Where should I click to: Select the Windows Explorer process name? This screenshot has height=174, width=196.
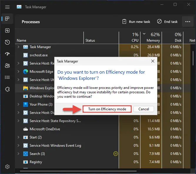click(42, 88)
